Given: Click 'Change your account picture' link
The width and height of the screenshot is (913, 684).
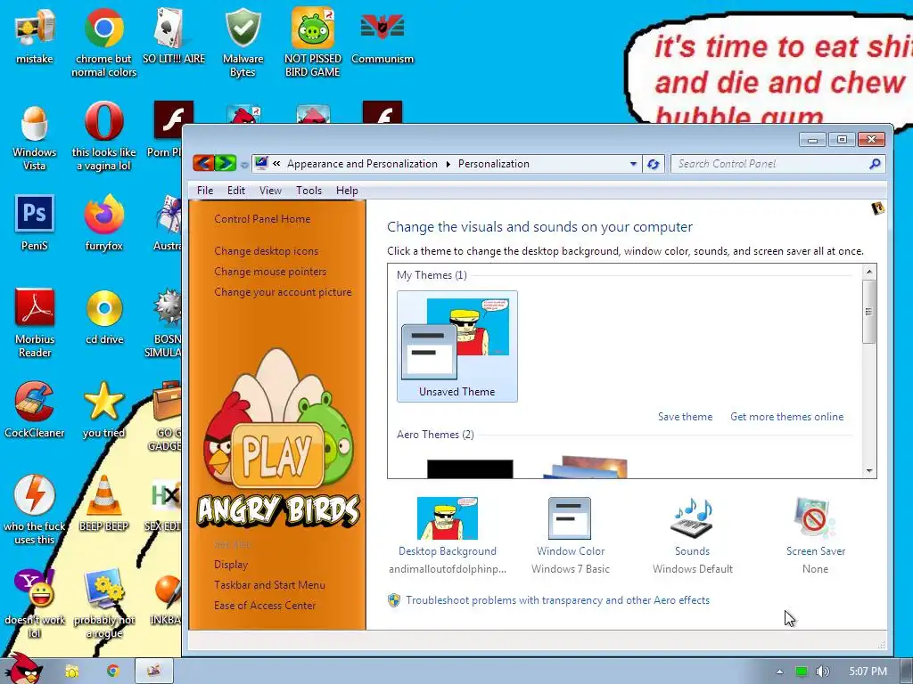Looking at the screenshot, I should 283,291.
